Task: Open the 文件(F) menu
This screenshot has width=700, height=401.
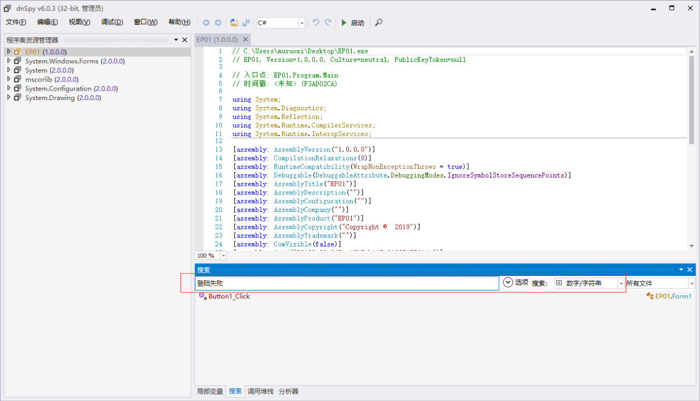Action: pyautogui.click(x=16, y=22)
